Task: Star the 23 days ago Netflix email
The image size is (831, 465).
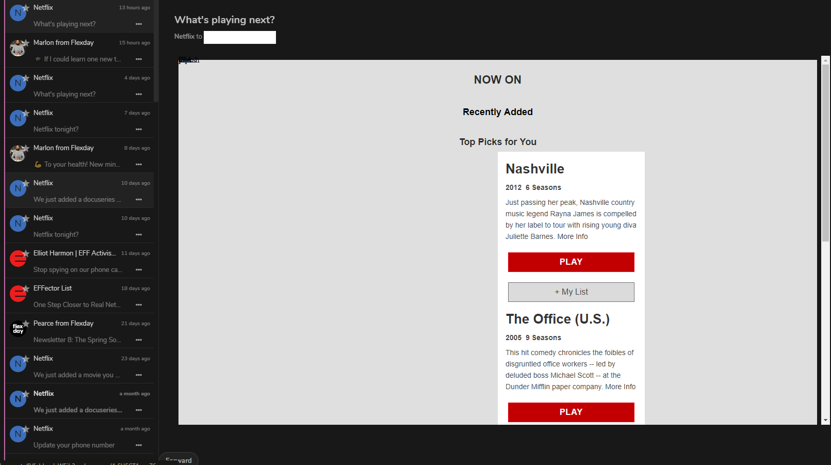Action: (x=26, y=358)
